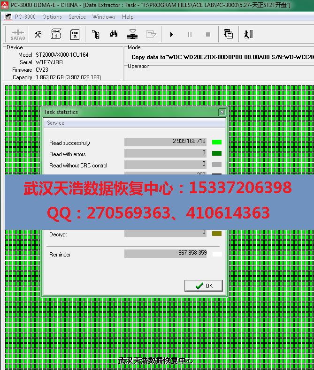This screenshot has height=370, width=314.
Task: Click the running man exit icon
Action: point(248,34)
